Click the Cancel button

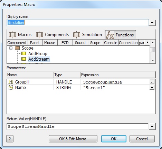tap(142, 139)
